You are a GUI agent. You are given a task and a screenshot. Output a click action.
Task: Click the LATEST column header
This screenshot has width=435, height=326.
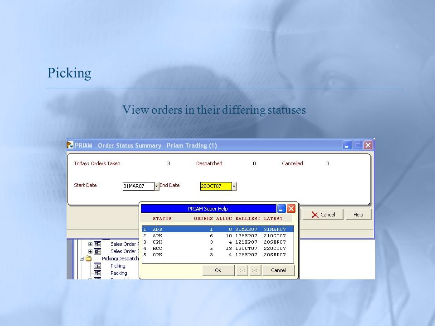coord(273,218)
